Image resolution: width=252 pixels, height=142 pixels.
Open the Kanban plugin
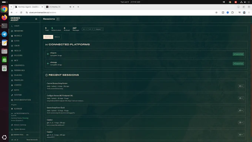click(x=18, y=109)
